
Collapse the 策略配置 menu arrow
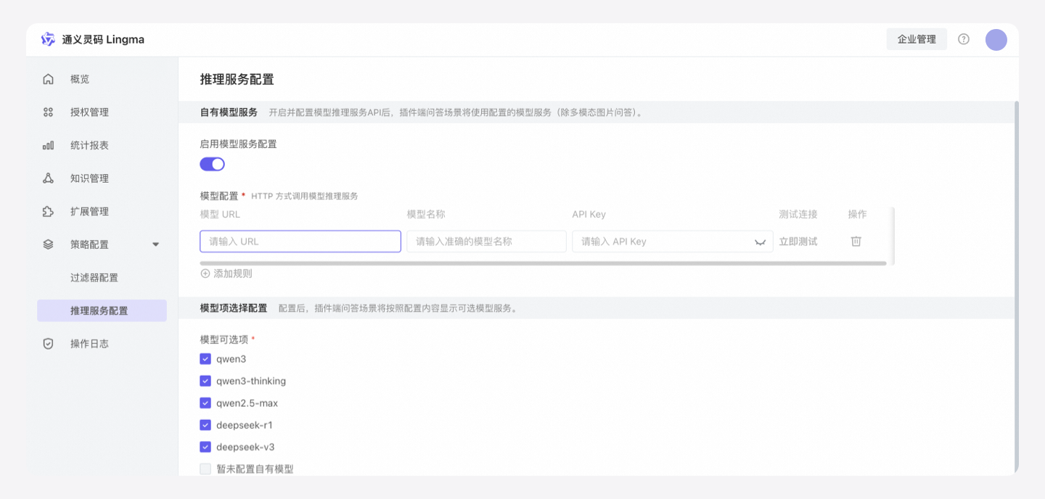pyautogui.click(x=155, y=244)
